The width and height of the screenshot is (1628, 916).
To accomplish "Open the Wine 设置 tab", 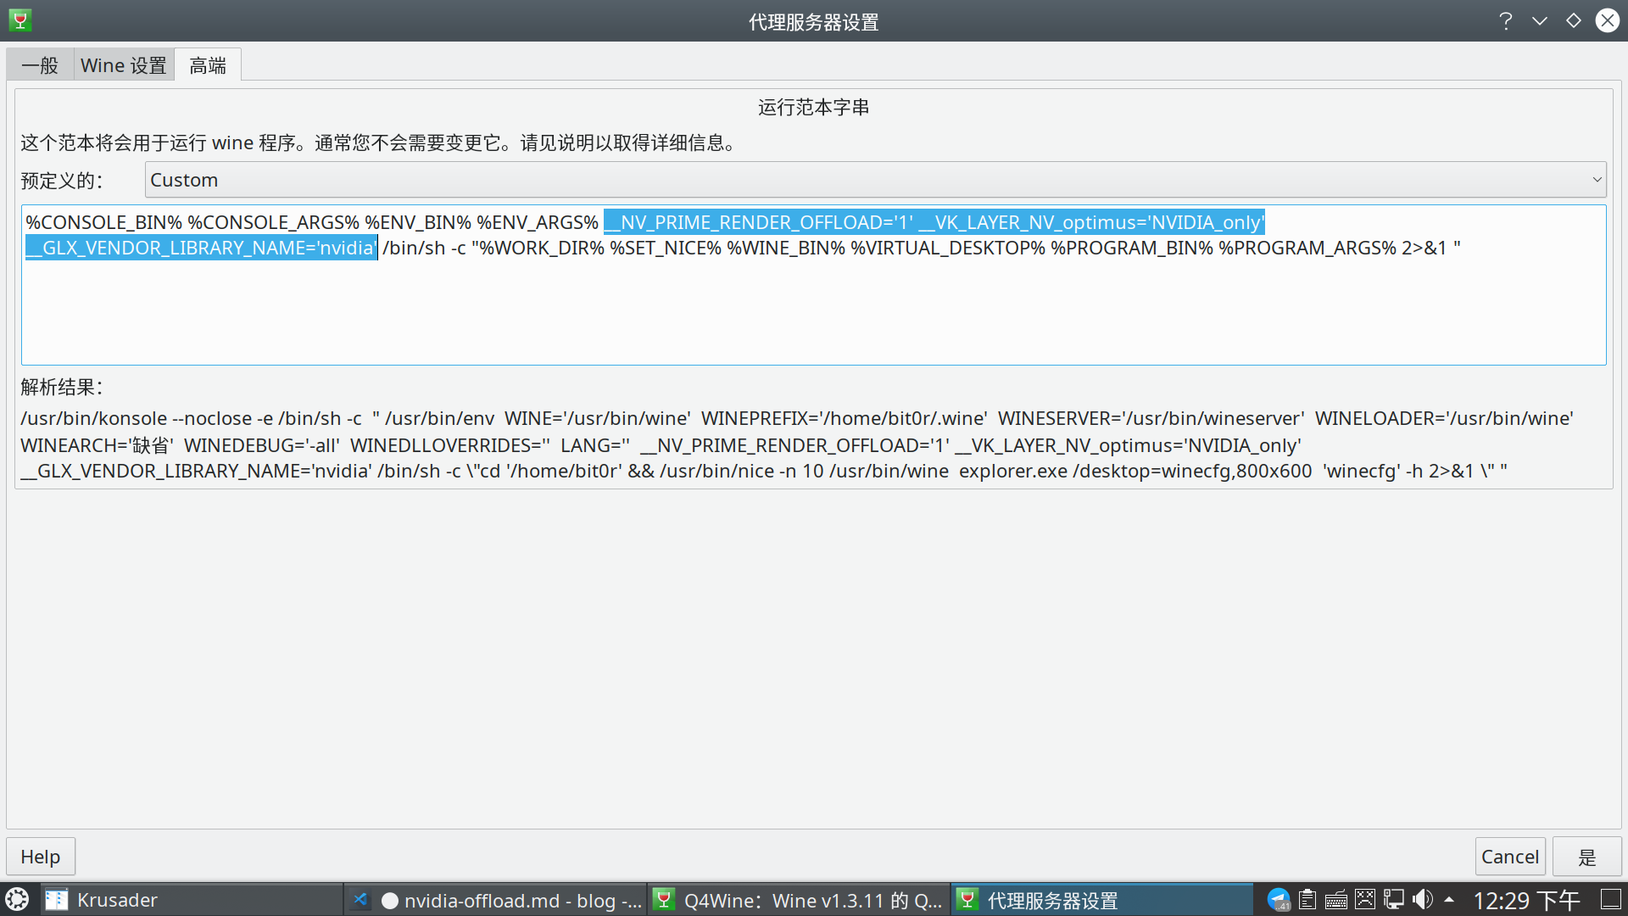I will 124,65.
